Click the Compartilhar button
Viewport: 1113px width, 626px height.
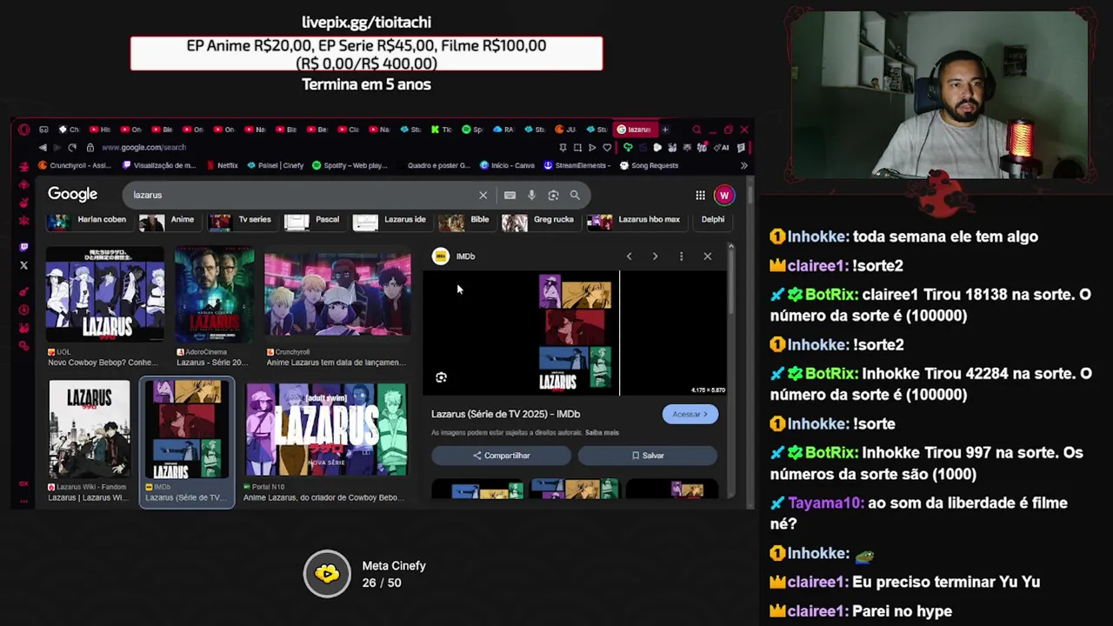pyautogui.click(x=502, y=456)
